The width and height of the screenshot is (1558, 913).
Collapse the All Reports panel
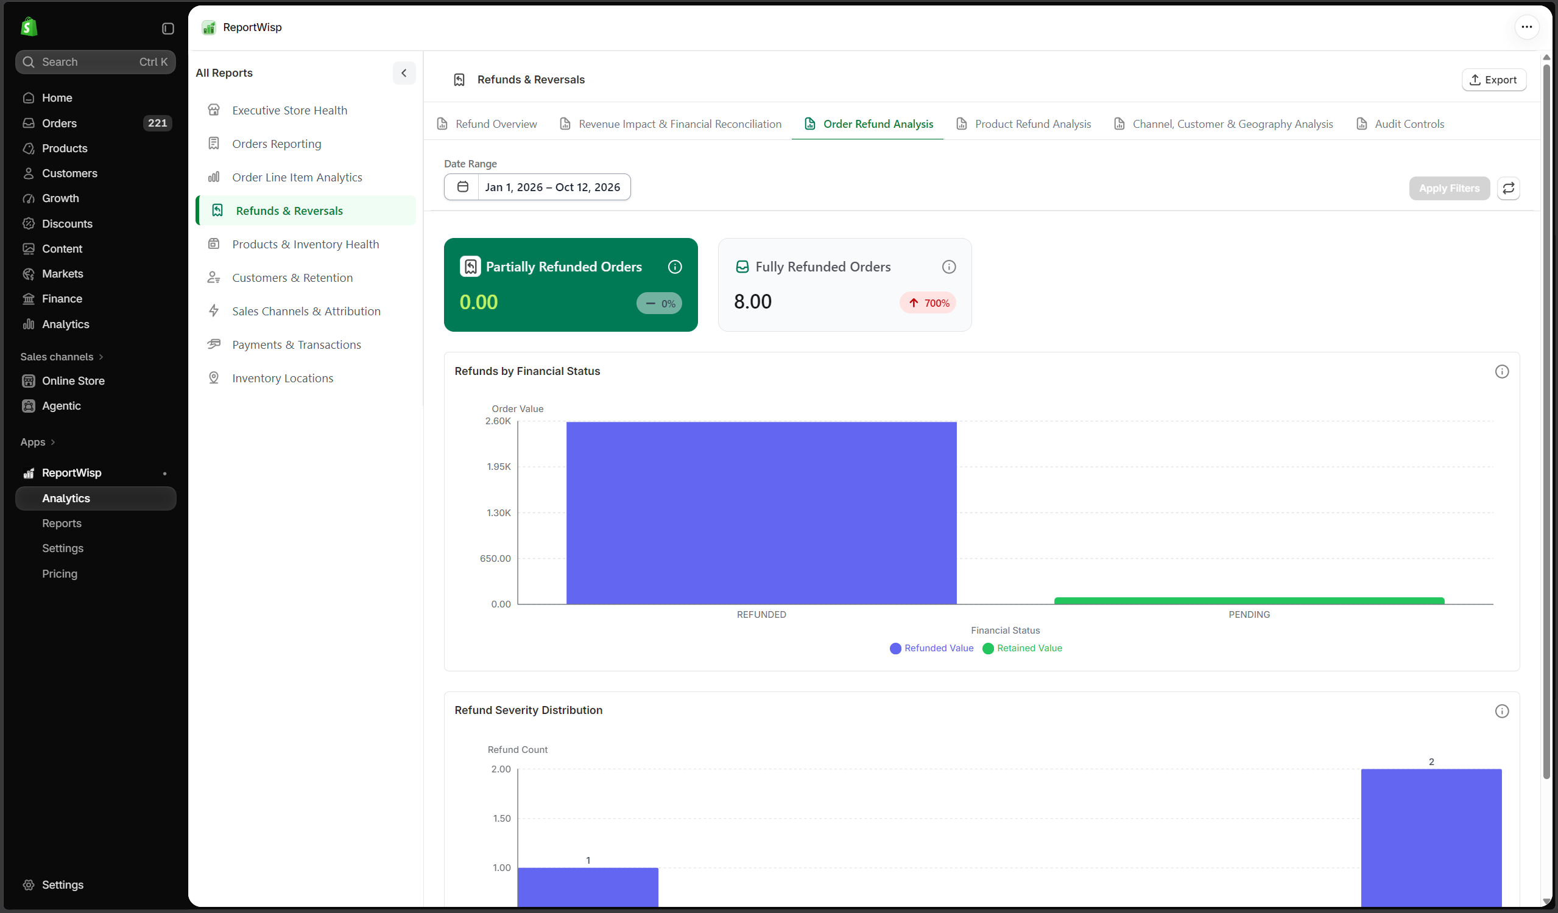pyautogui.click(x=404, y=73)
